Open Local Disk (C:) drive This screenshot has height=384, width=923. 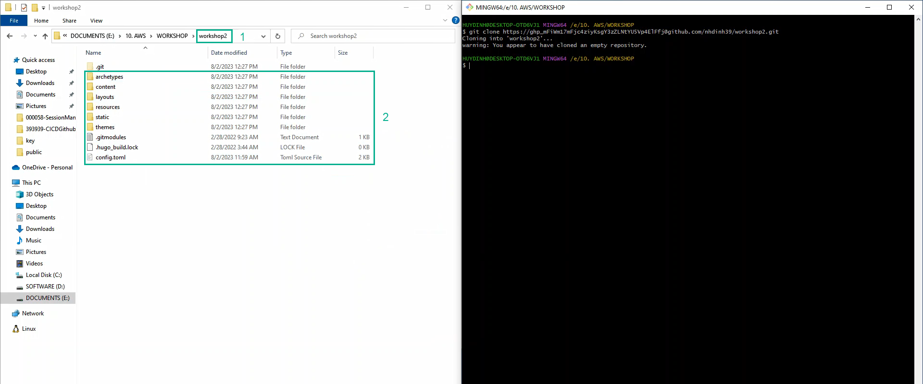[44, 275]
